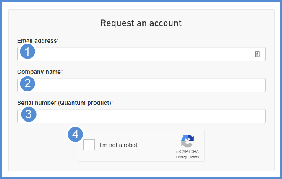Screen dimensions: 282x179
Task: Click the "Company name" field label
Action: click(39, 72)
